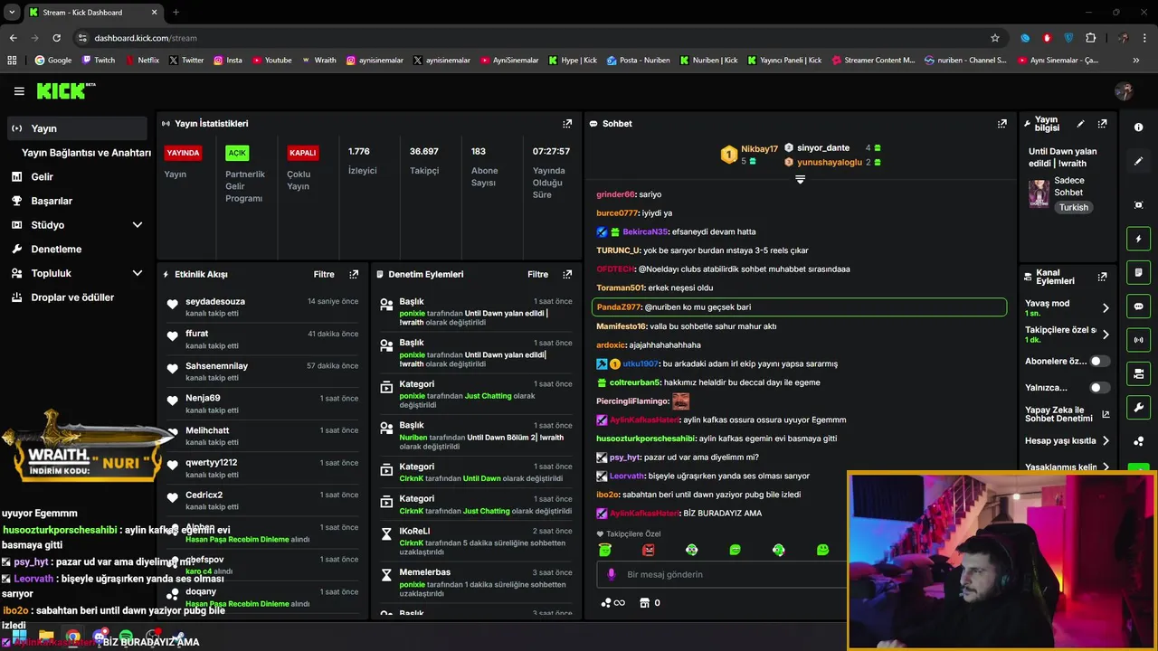The height and width of the screenshot is (651, 1158).
Task: Click the Sadece Sohbet category thumbnail
Action: [1039, 193]
